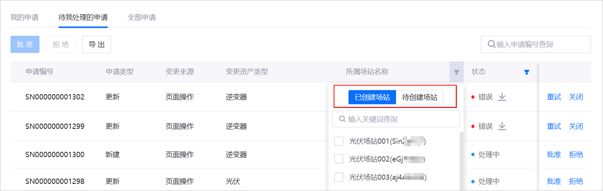
Task: Check the 光伏场站002 checkbox
Action: click(x=339, y=159)
